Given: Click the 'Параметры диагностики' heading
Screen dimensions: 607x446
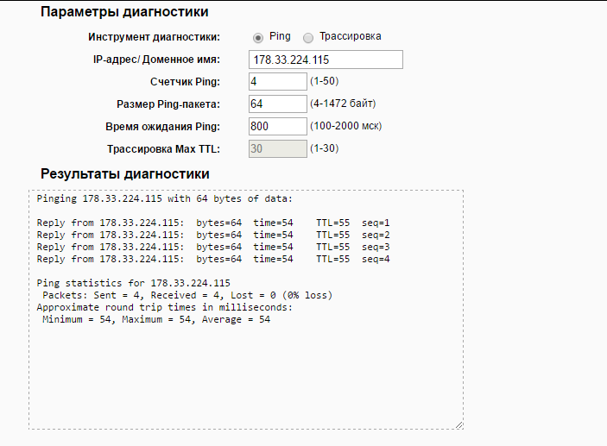Looking at the screenshot, I should coord(124,12).
